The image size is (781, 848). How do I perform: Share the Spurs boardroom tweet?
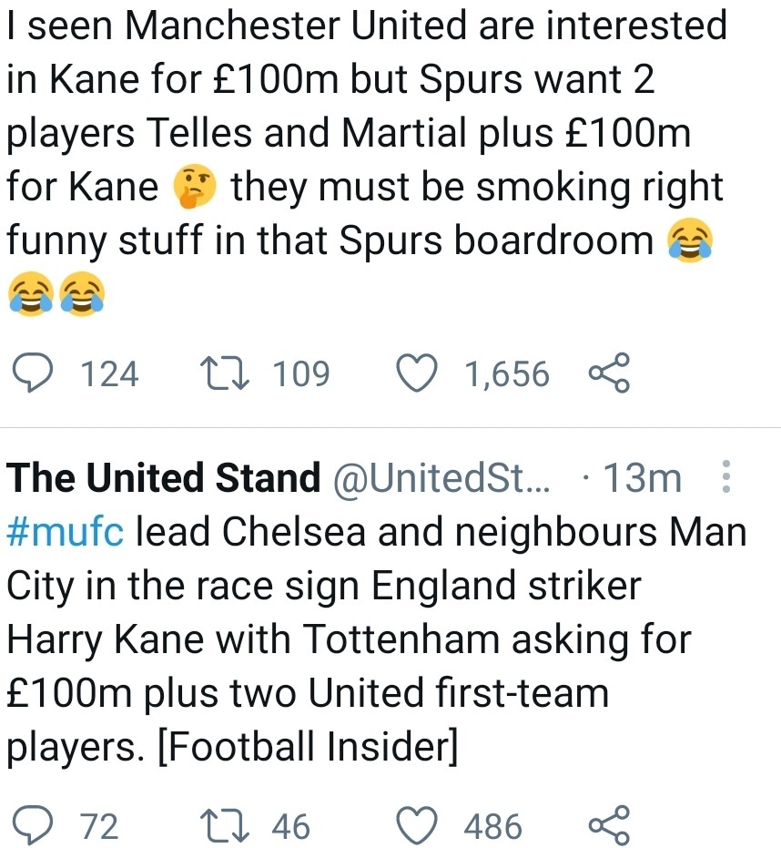click(x=609, y=374)
